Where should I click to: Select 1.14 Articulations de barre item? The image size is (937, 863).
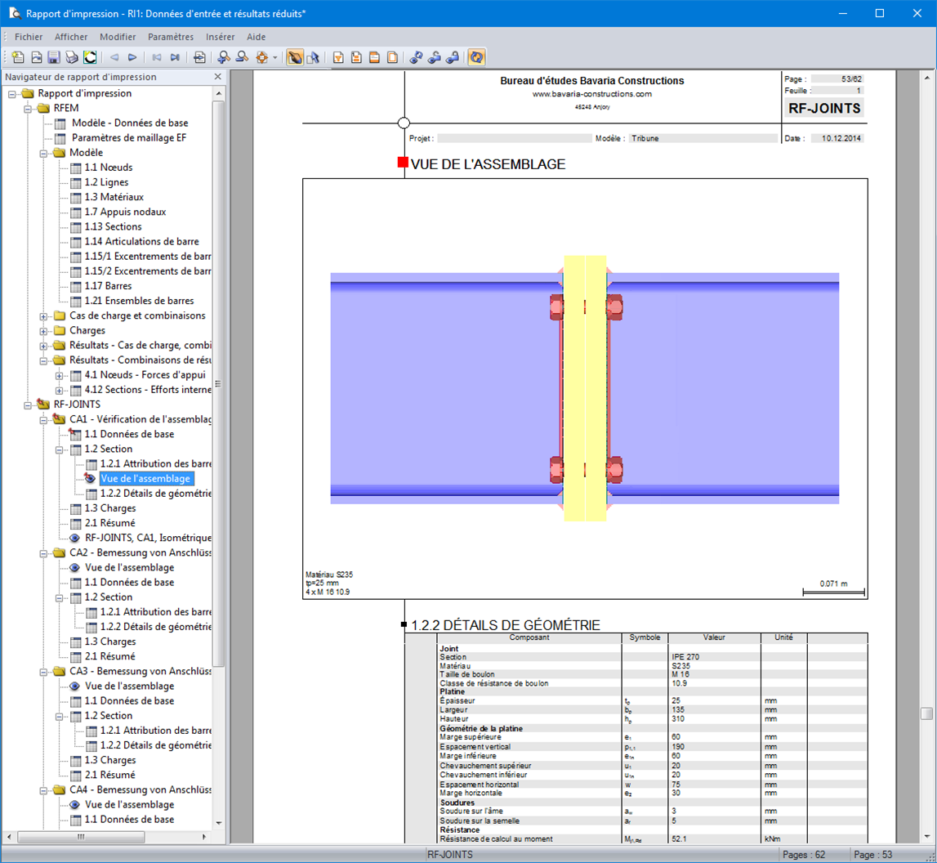(x=141, y=241)
